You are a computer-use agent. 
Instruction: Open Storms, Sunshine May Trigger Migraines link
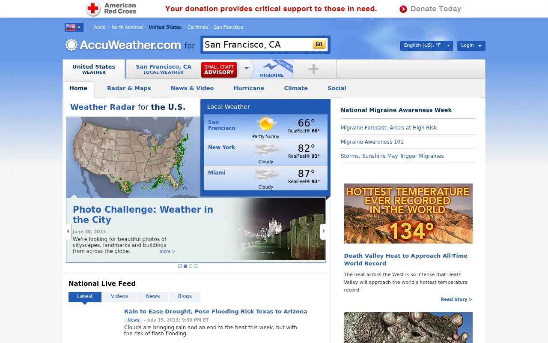392,156
